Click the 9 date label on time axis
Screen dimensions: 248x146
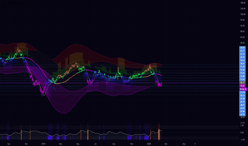tap(195, 144)
